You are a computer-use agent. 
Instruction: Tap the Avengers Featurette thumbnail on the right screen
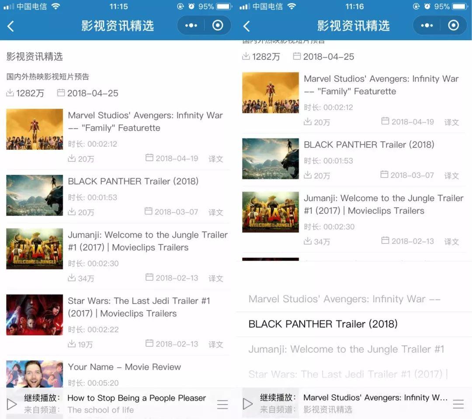[271, 93]
